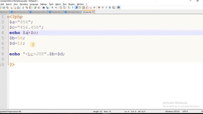Open the Search menu
The width and height of the screenshot is (203, 114).
pos(9,4)
